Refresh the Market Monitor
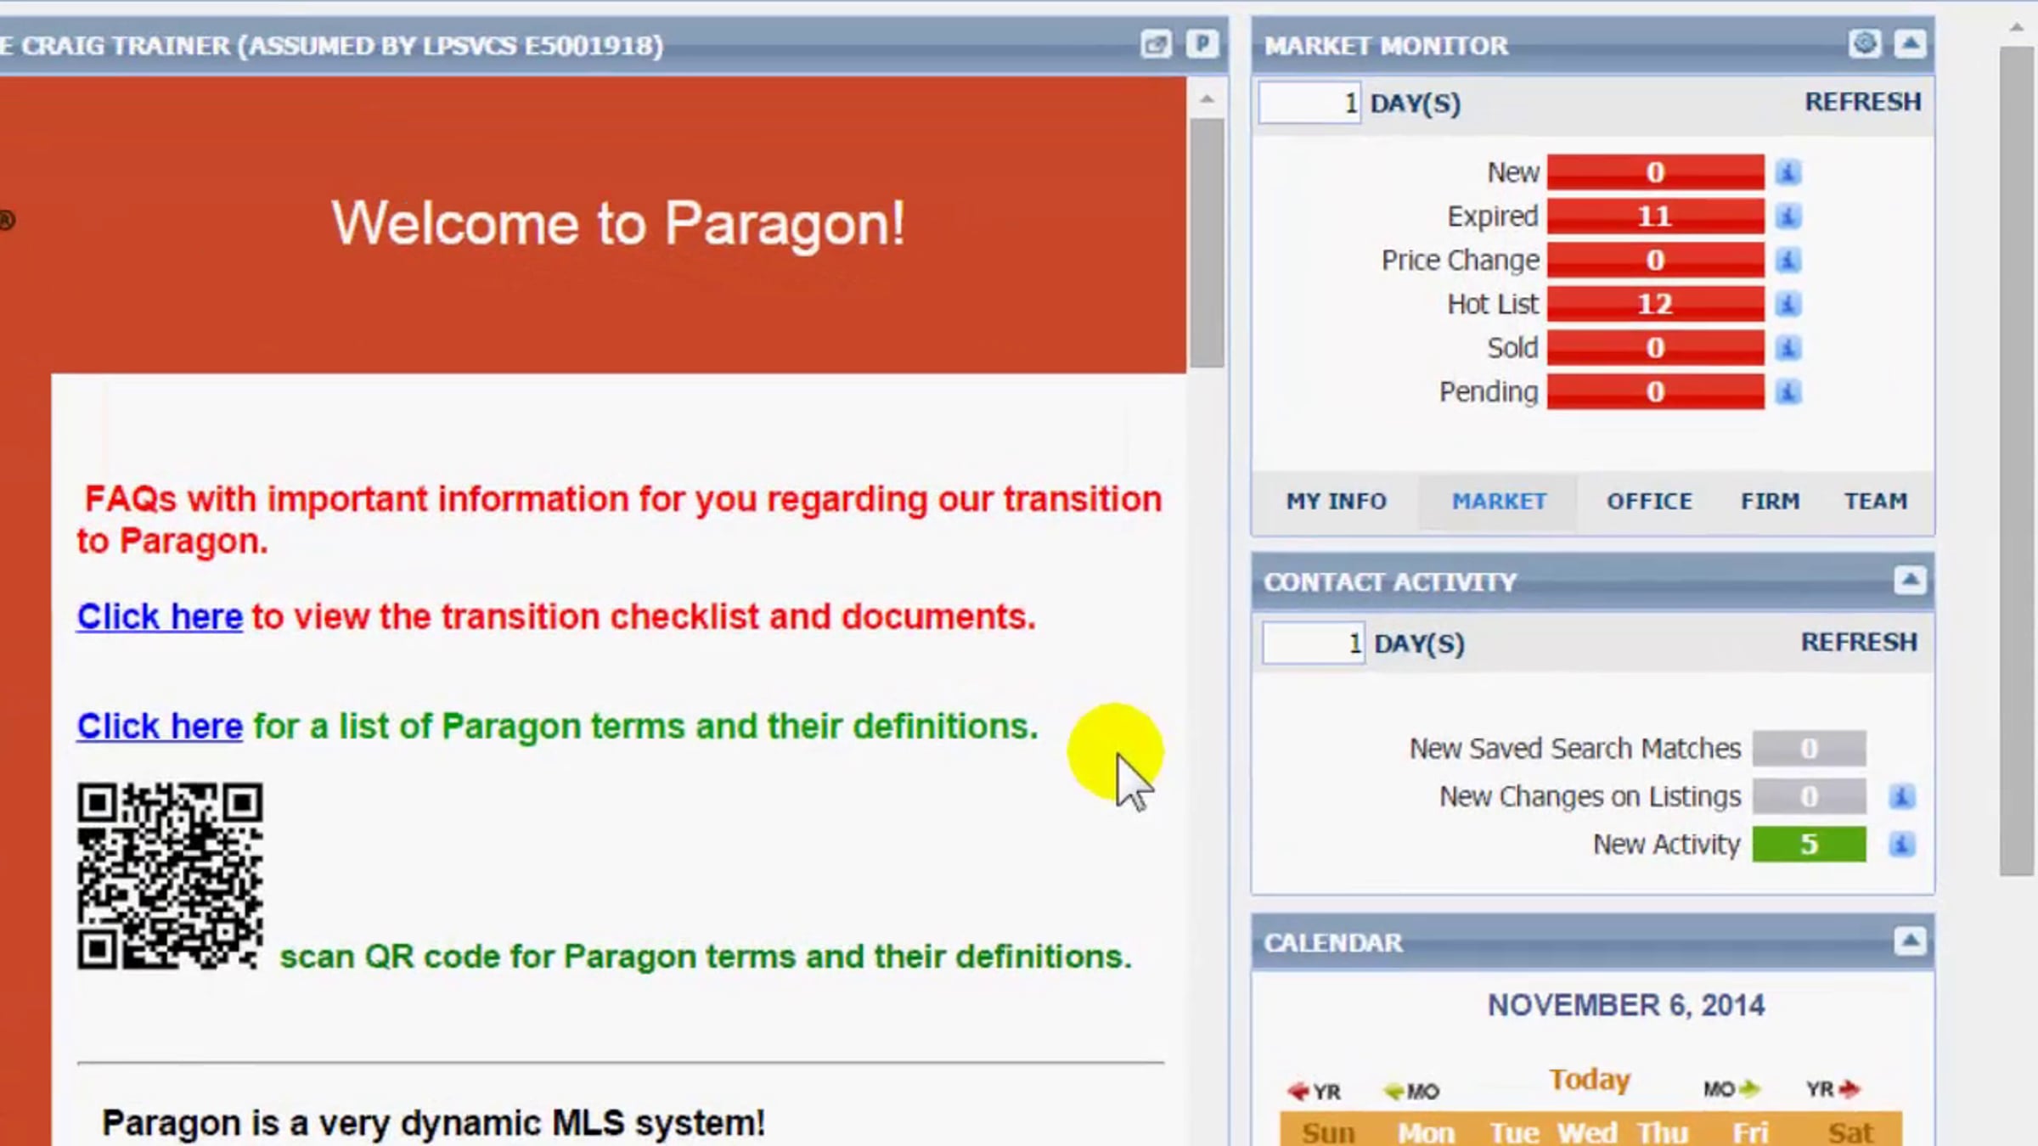This screenshot has height=1146, width=2038. [x=1863, y=102]
